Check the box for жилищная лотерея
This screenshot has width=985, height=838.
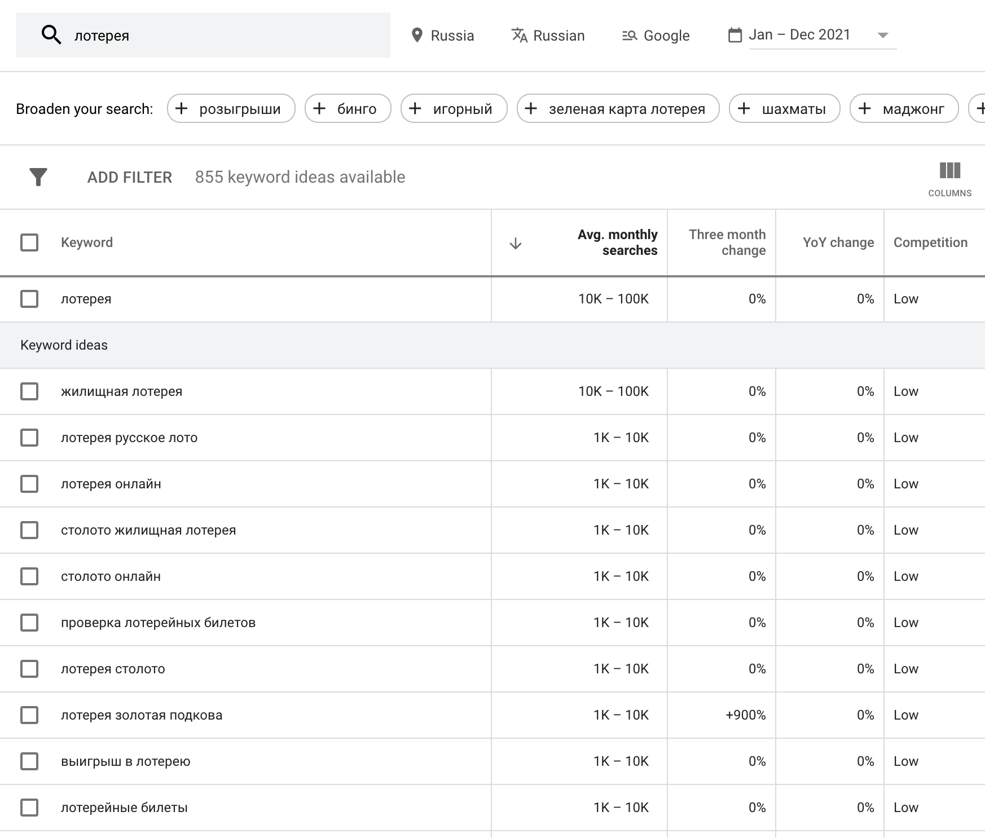coord(29,391)
